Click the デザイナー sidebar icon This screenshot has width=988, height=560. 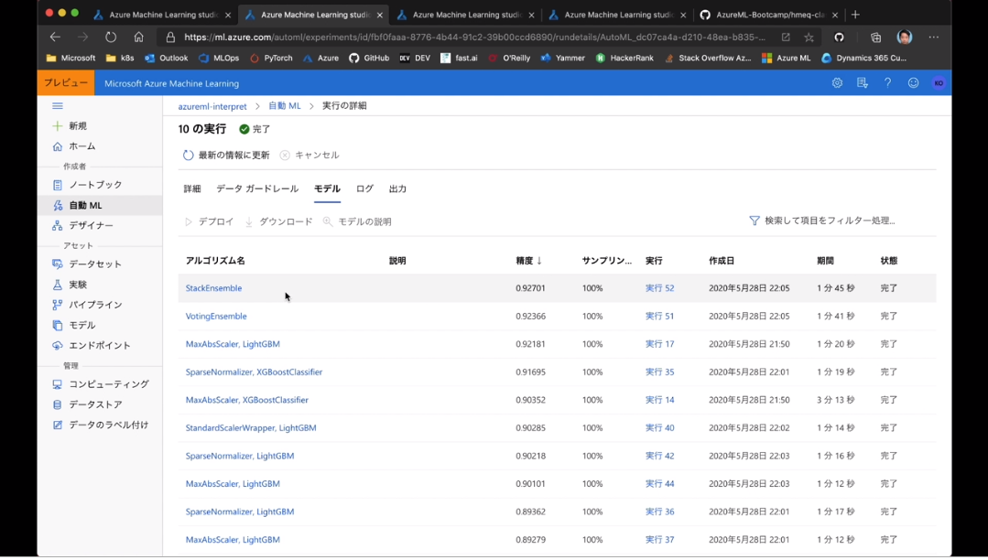pos(58,225)
